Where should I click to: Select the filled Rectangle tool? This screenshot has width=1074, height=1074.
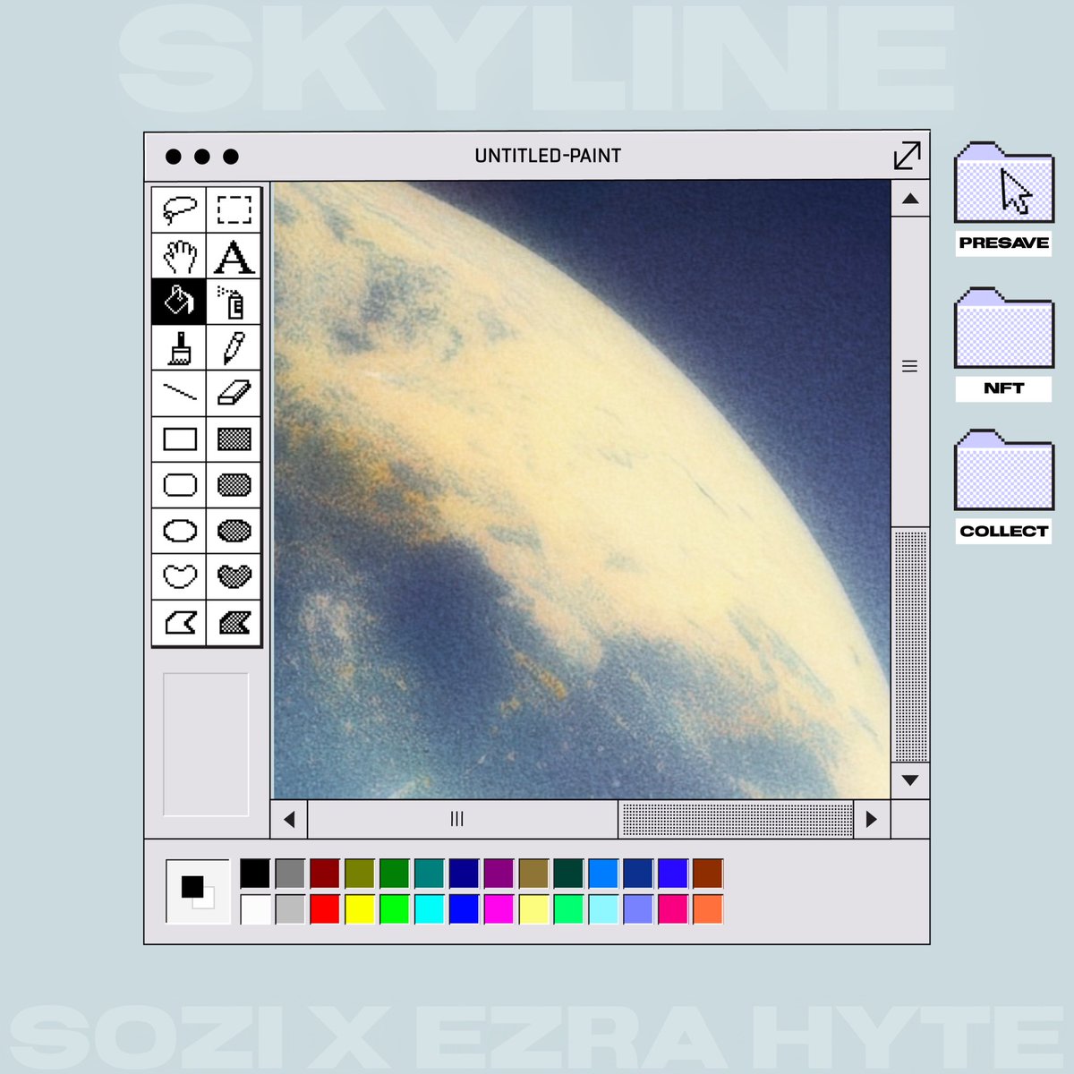point(234,439)
